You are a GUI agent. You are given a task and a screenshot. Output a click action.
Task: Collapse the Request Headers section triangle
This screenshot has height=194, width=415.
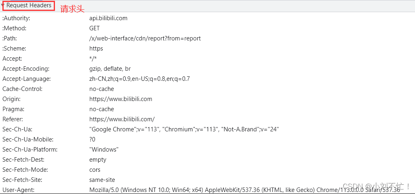[3, 5]
